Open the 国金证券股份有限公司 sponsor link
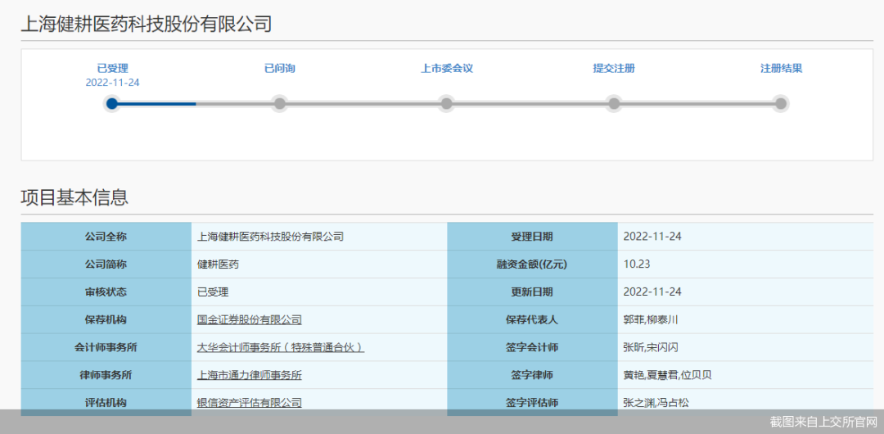The image size is (884, 434). (x=249, y=320)
